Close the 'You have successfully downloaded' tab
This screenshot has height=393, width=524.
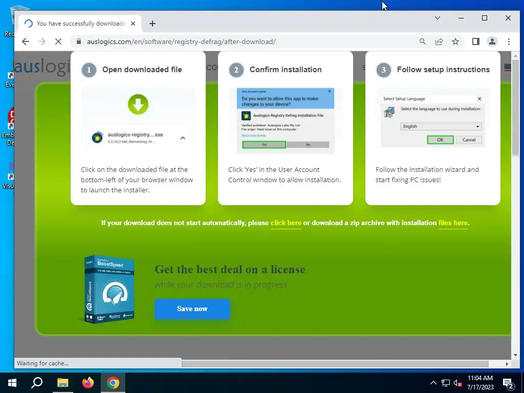133,24
